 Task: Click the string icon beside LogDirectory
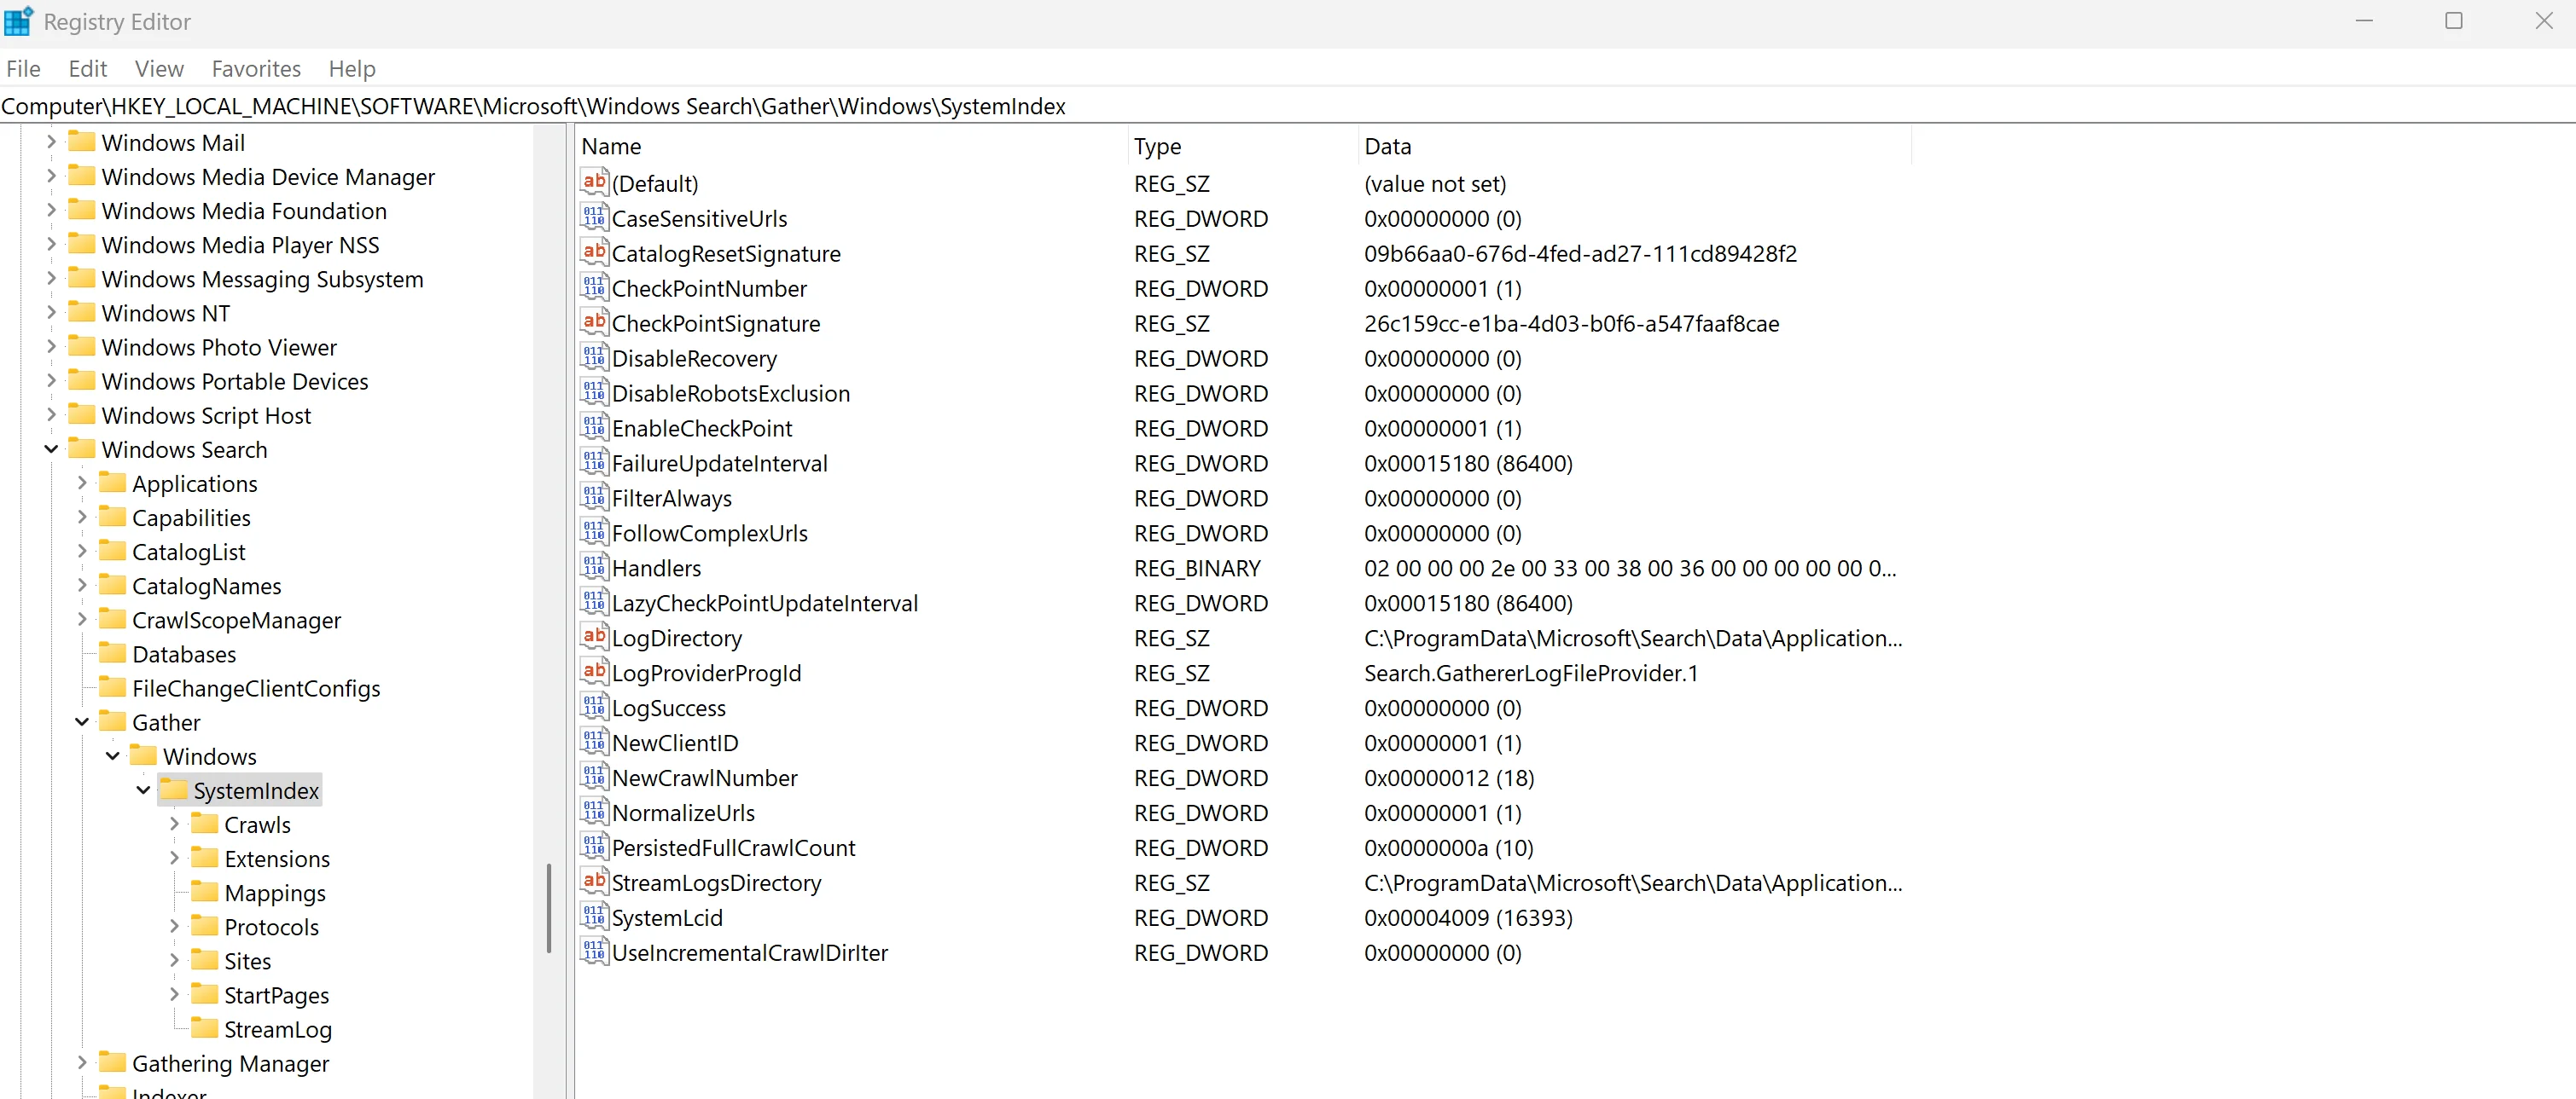[x=594, y=636]
